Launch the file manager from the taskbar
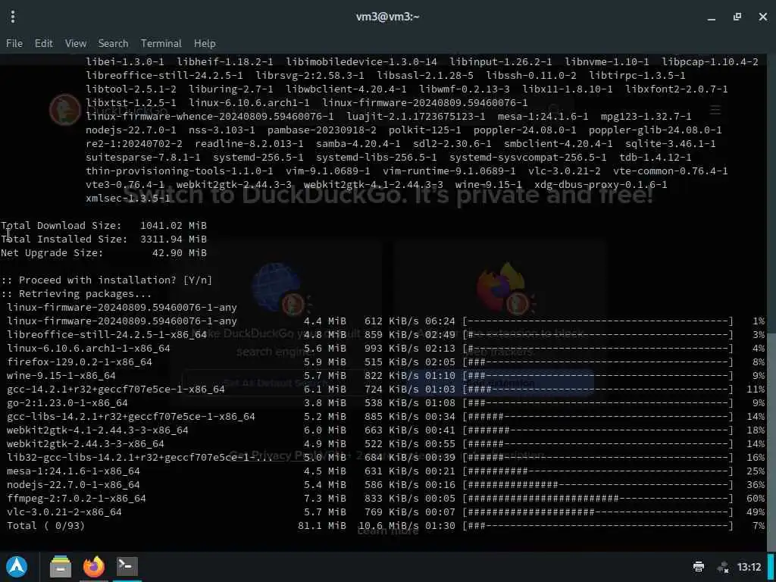The image size is (776, 582). (x=61, y=567)
